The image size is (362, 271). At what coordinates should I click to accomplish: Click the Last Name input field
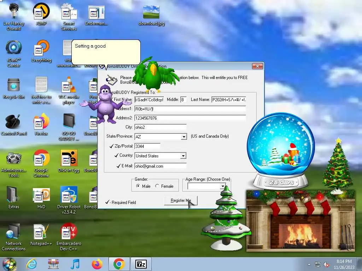[229, 100]
